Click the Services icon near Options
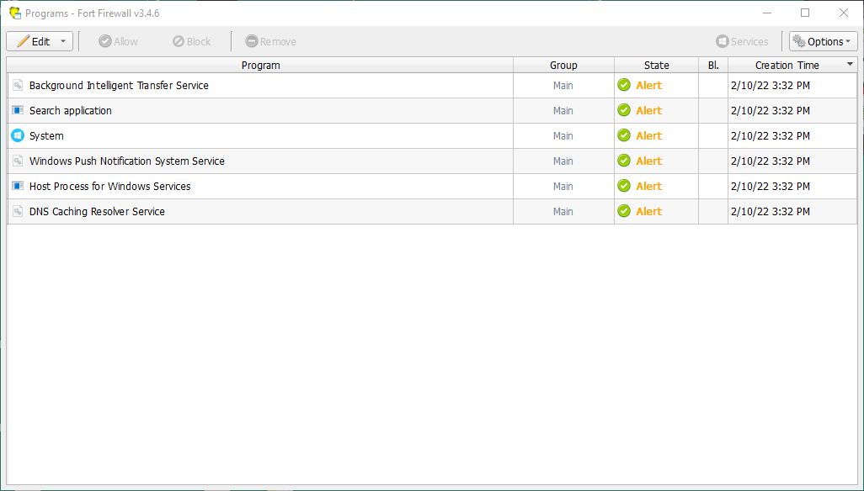The height and width of the screenshot is (491, 864). coord(723,40)
